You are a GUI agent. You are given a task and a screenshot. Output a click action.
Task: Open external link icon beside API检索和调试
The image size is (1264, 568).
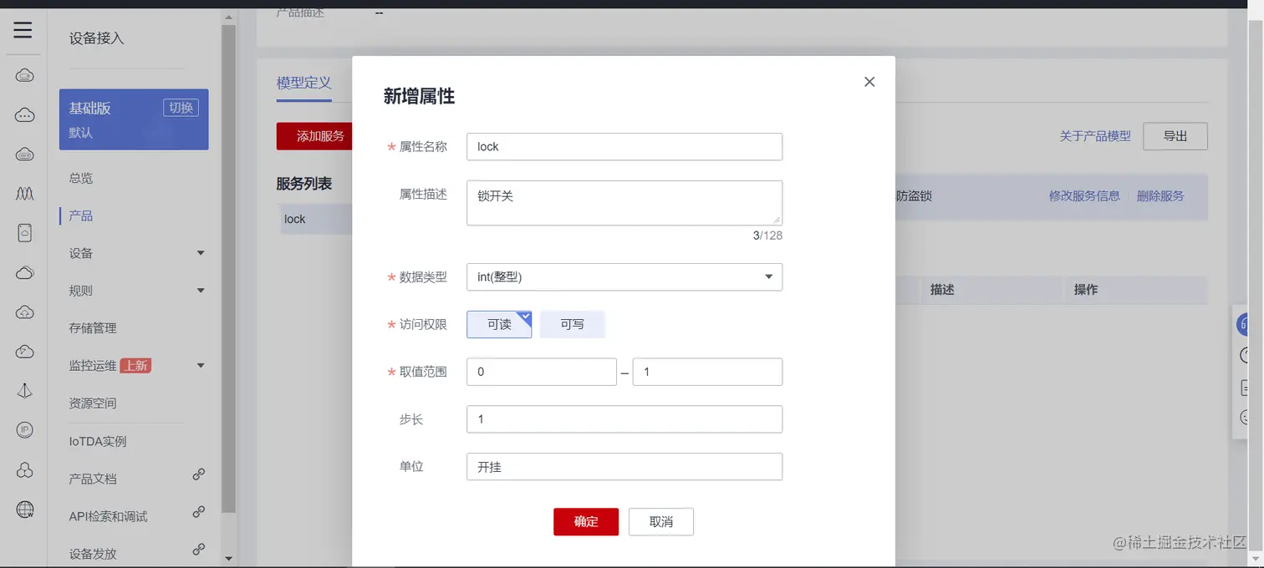click(199, 512)
